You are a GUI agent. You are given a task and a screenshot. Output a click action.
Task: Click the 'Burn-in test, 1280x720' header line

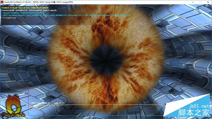click(x=25, y=8)
